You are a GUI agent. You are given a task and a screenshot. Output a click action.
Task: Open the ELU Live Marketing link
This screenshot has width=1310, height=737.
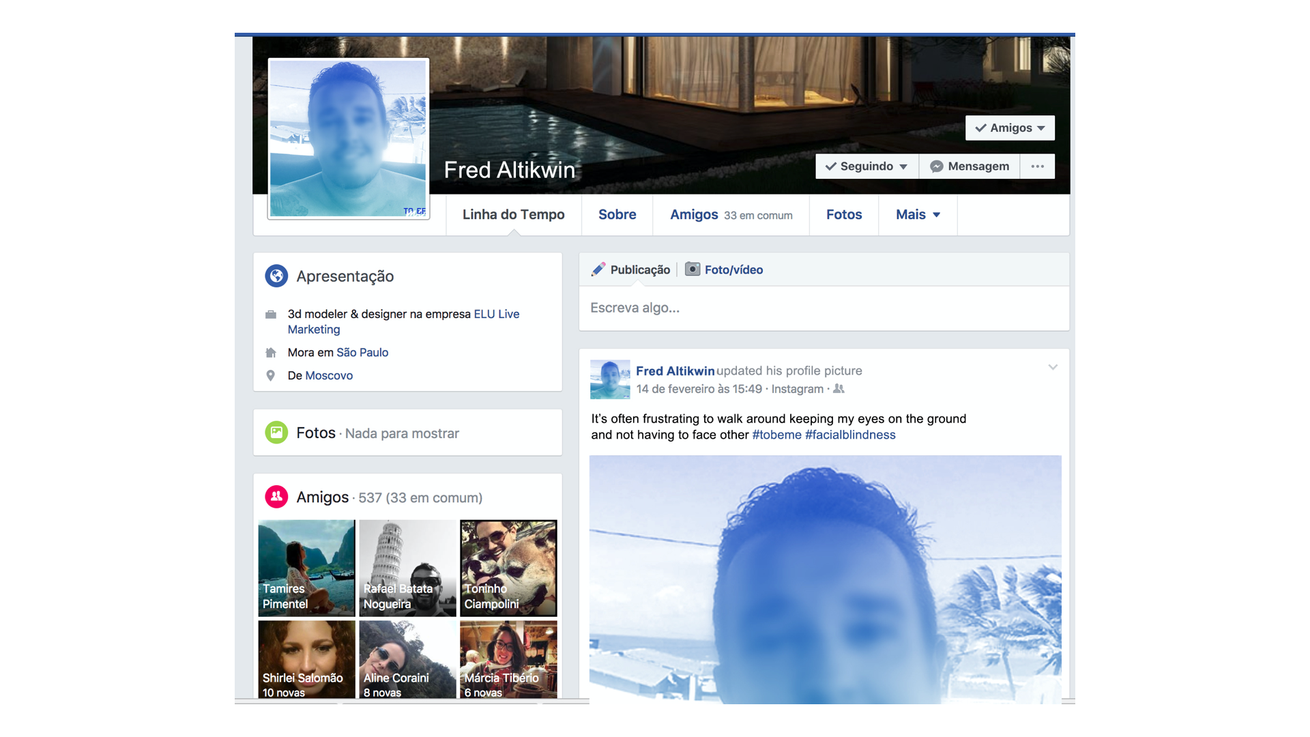(496, 314)
